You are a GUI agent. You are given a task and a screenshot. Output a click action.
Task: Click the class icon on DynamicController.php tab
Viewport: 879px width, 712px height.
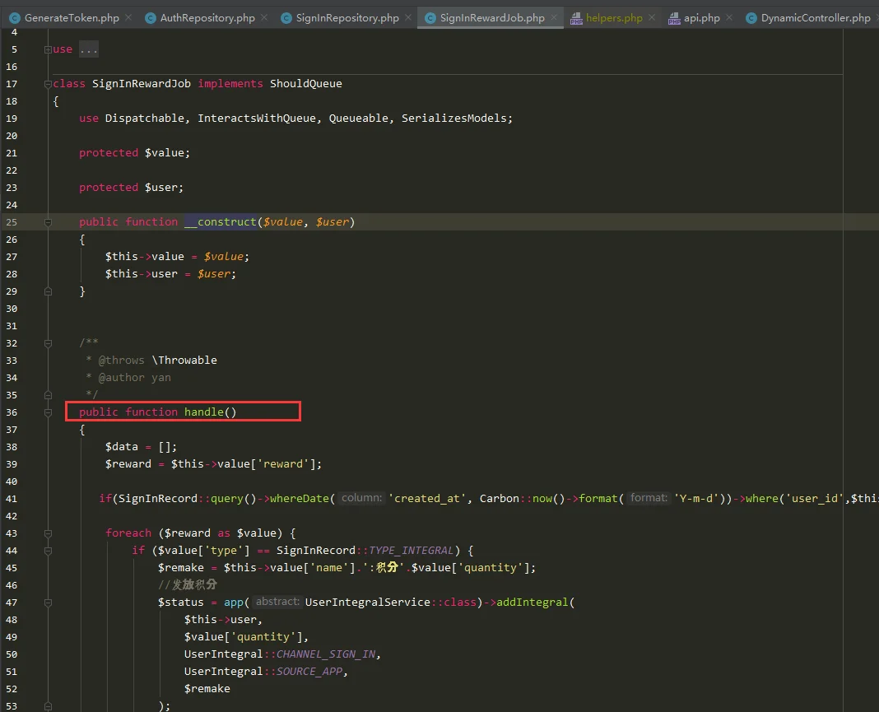751,17
